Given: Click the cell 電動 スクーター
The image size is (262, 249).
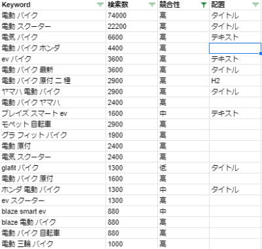Looking at the screenshot, I should coord(53,26).
